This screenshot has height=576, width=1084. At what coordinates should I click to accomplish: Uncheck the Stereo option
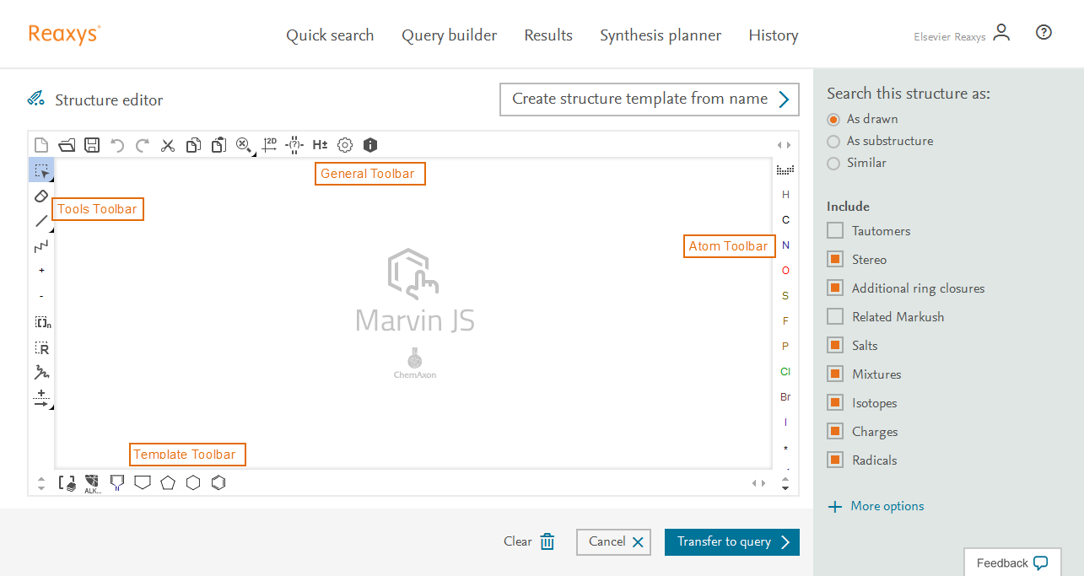pos(835,259)
